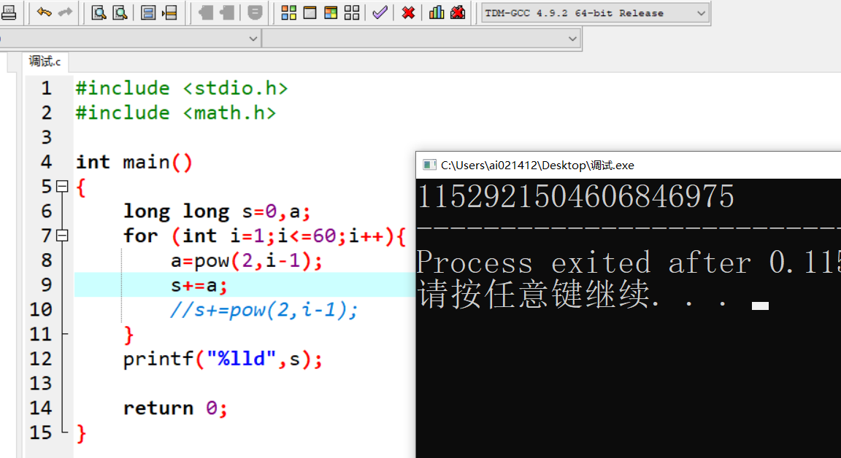Undo the last edit
Image resolution: width=841 pixels, height=458 pixels.
click(44, 12)
